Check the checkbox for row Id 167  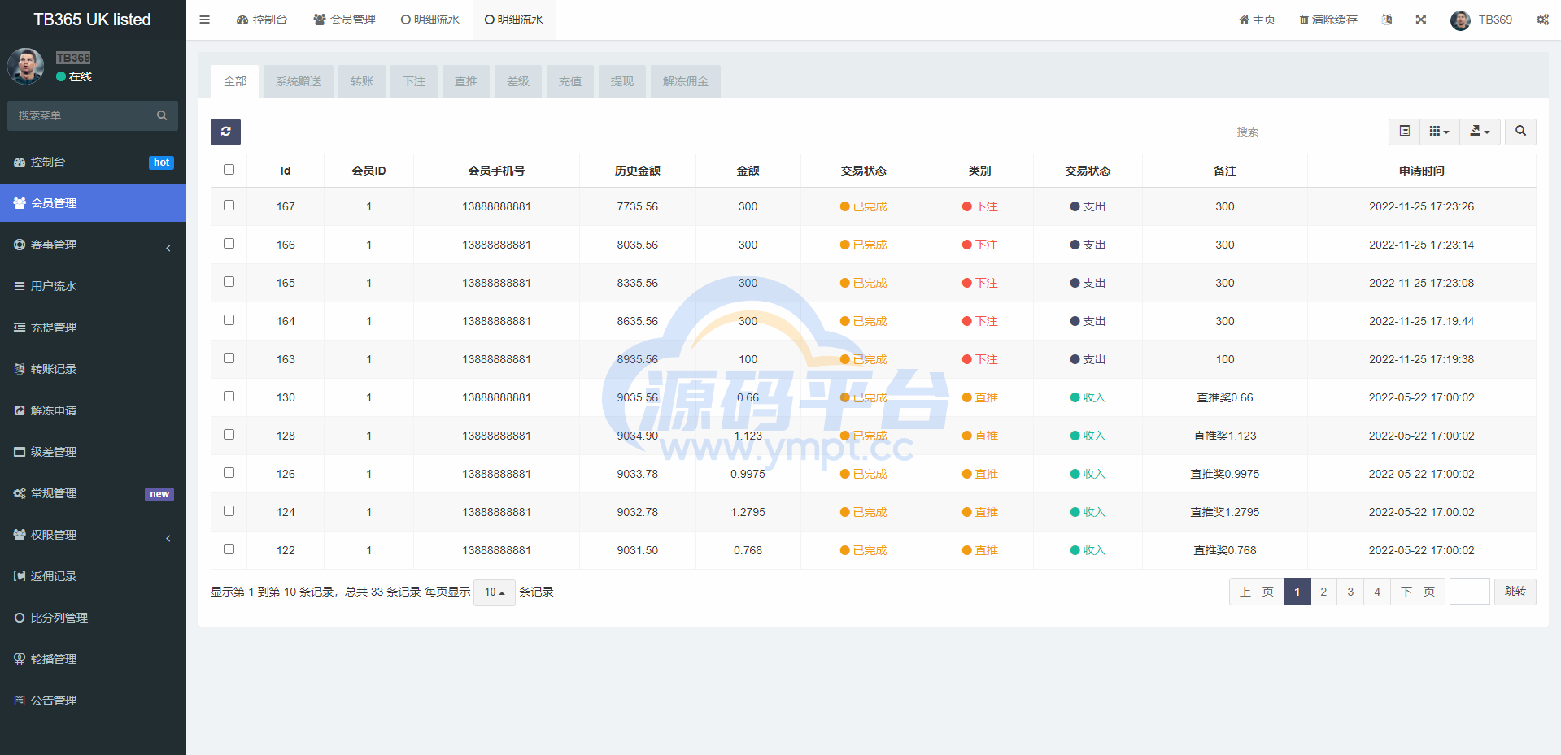tap(229, 206)
